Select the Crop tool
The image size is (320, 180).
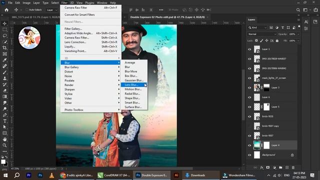[4, 48]
